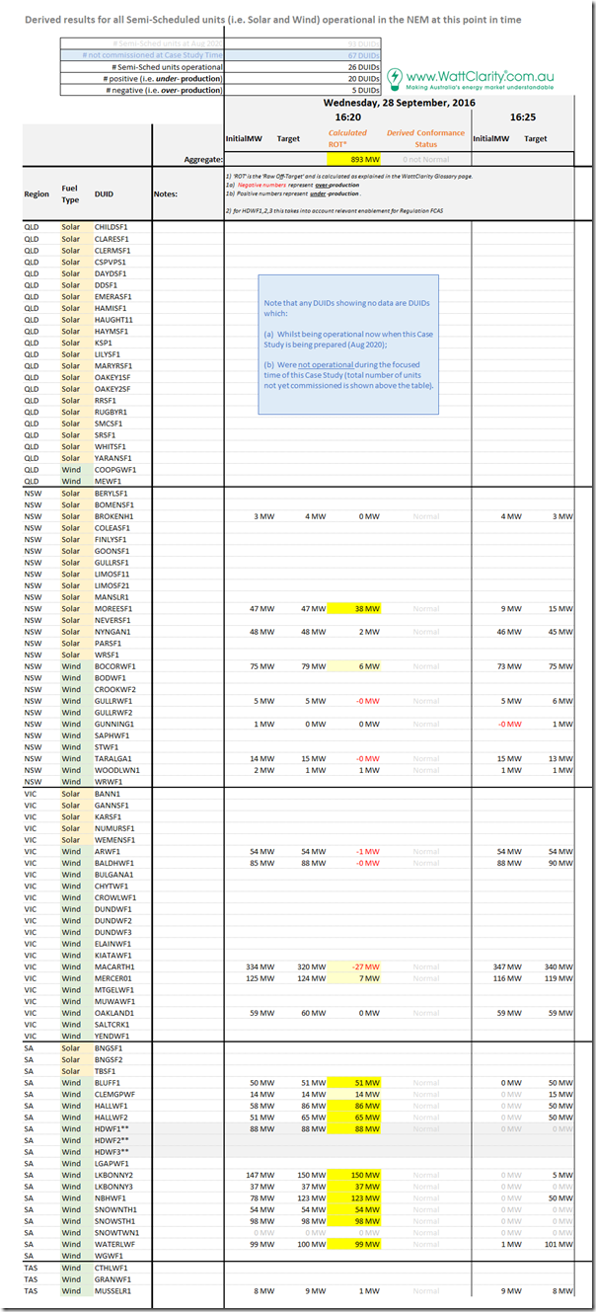The width and height of the screenshot is (596, 1312).
Task: Click the BROKENH1 DUID cell
Action: coord(114,515)
